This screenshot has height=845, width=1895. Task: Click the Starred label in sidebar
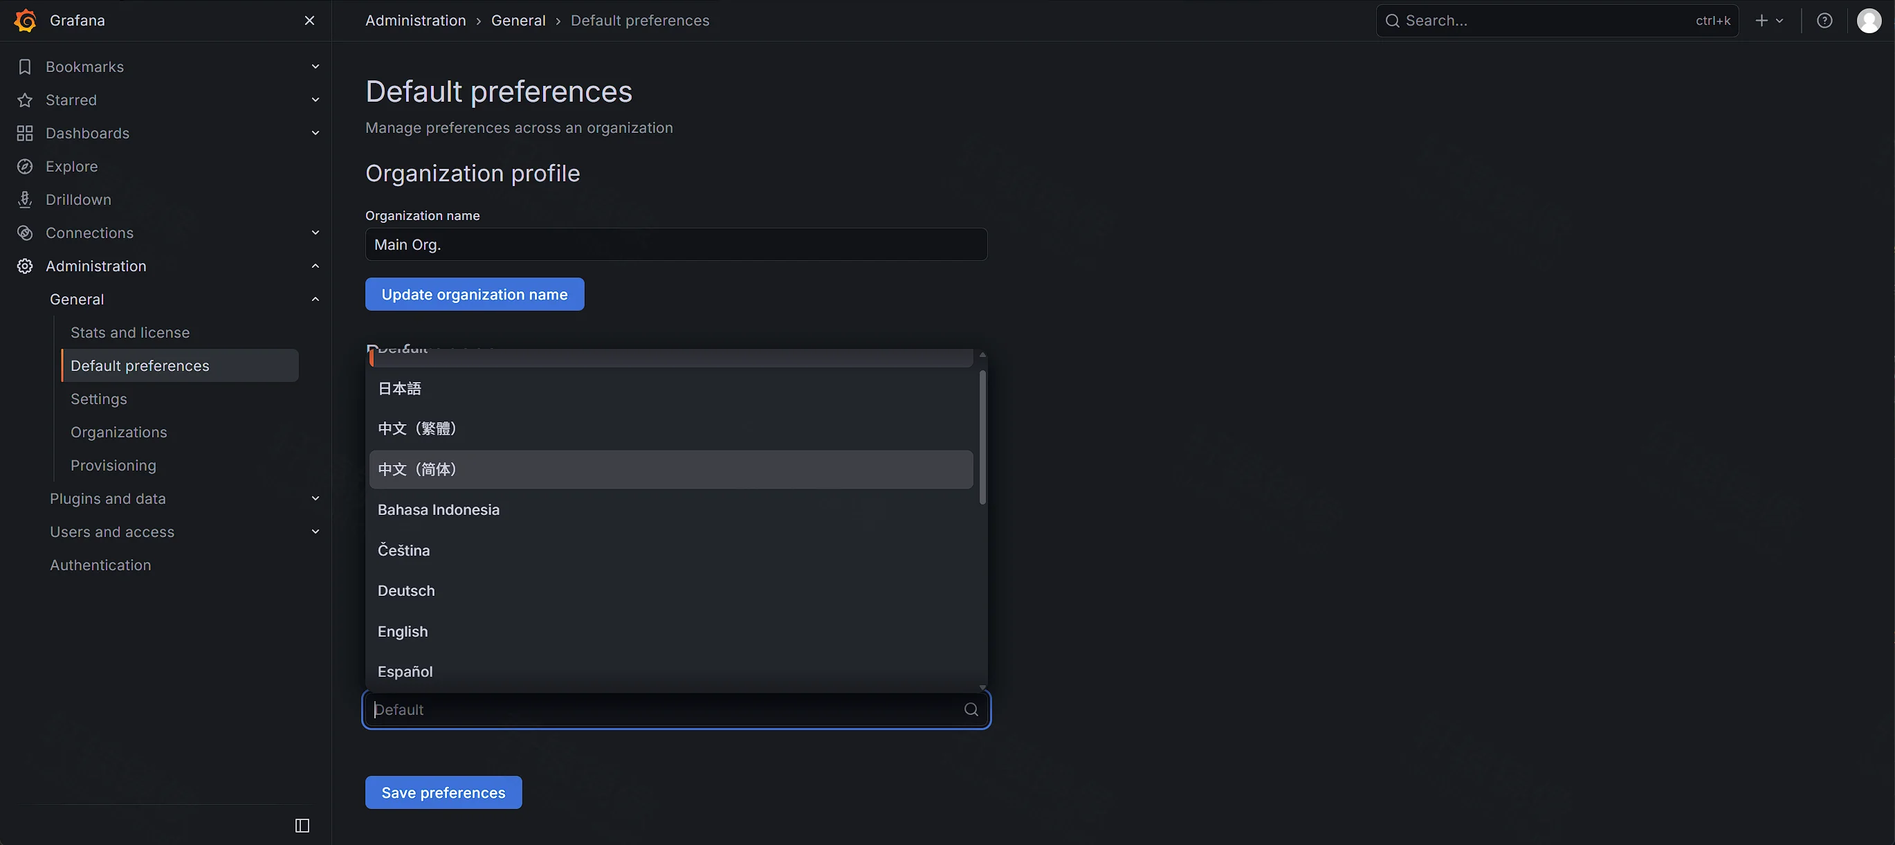point(71,100)
